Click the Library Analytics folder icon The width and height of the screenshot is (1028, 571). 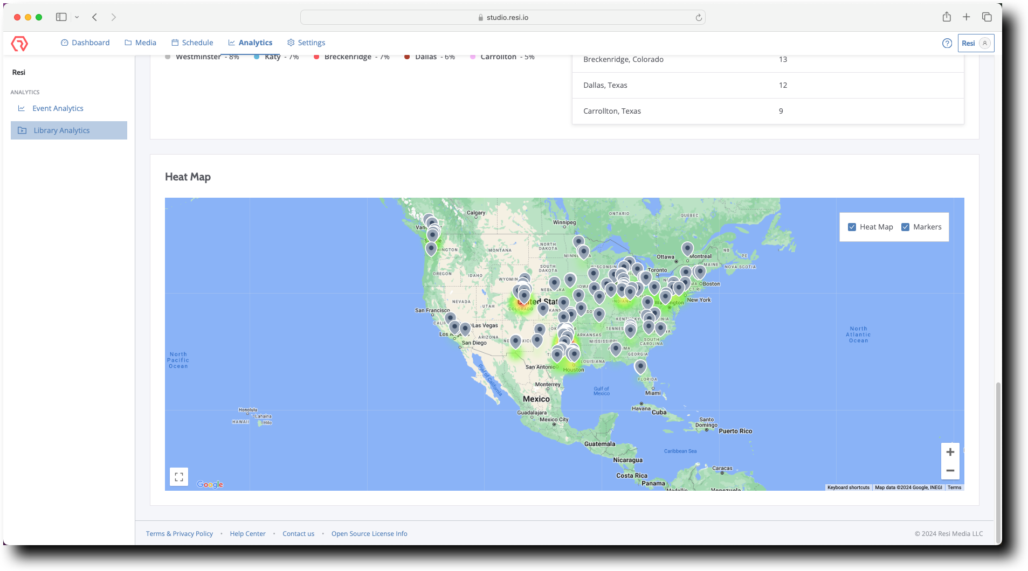21,130
